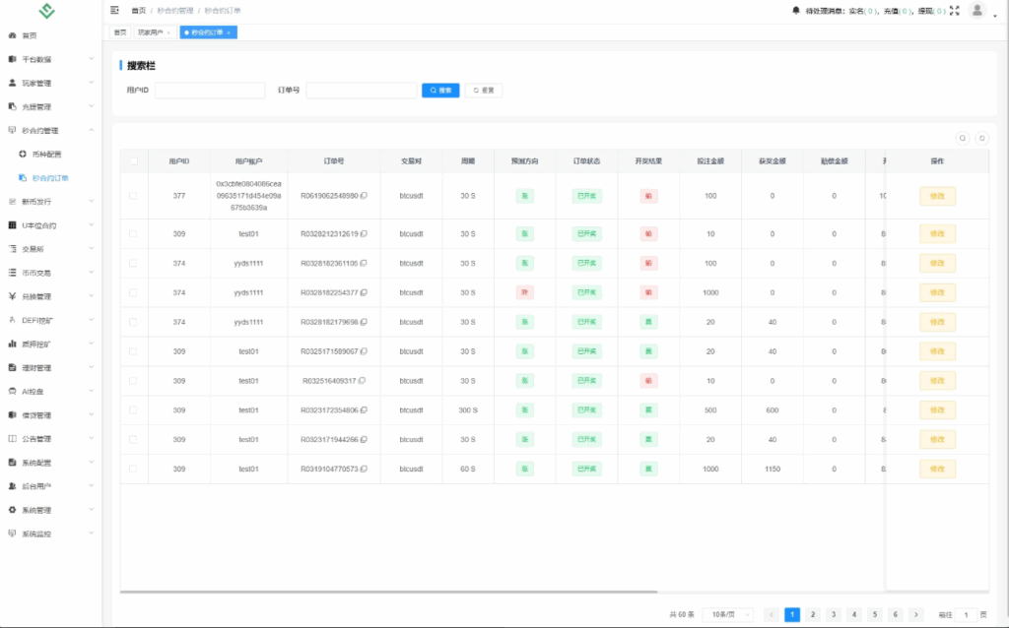Screen dimensions: 1009x628
Task: Collapse the 秒合约管理 menu chevron
Action: click(x=92, y=130)
